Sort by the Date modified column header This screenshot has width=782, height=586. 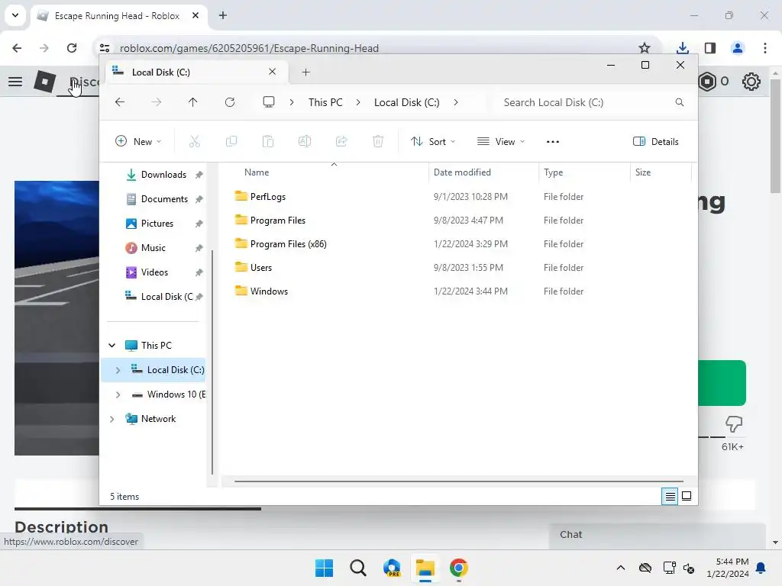462,172
